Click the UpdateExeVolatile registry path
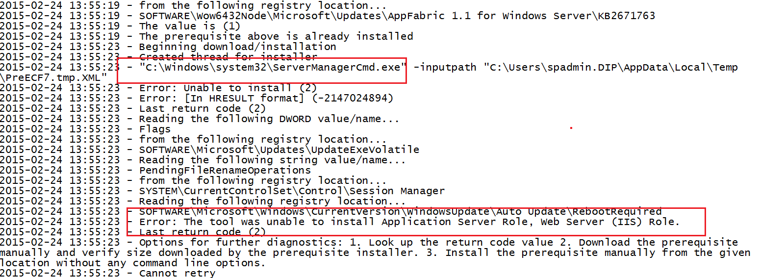Viewport: 759px width, 278px height. pyautogui.click(x=279, y=150)
